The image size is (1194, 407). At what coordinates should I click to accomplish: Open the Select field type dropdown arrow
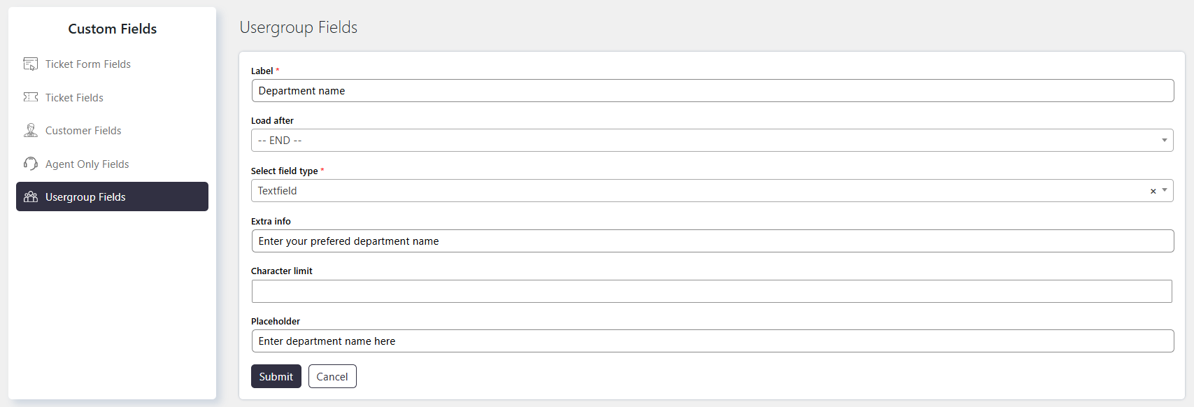[x=1165, y=190]
